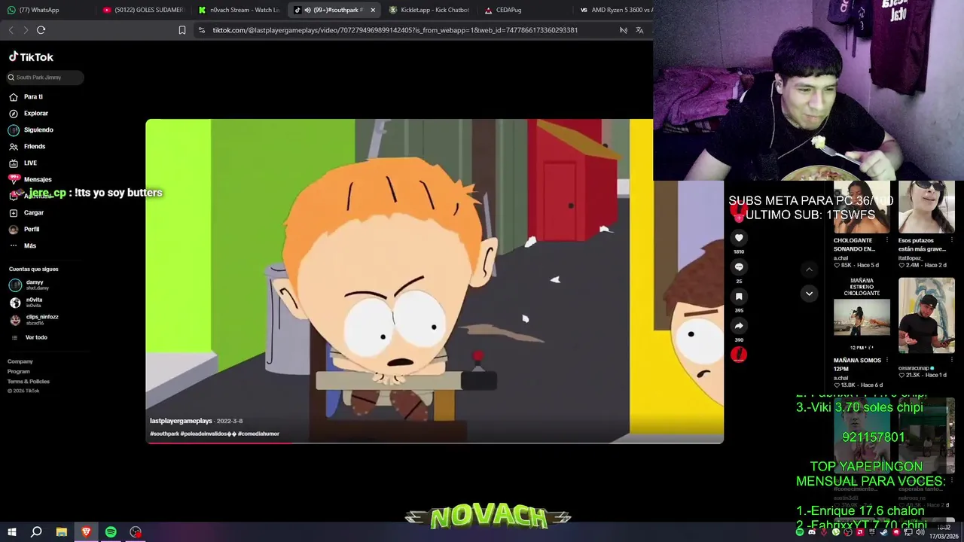
Task: Switch to GOLES SUDAMERI YouTube tab
Action: coord(143,10)
